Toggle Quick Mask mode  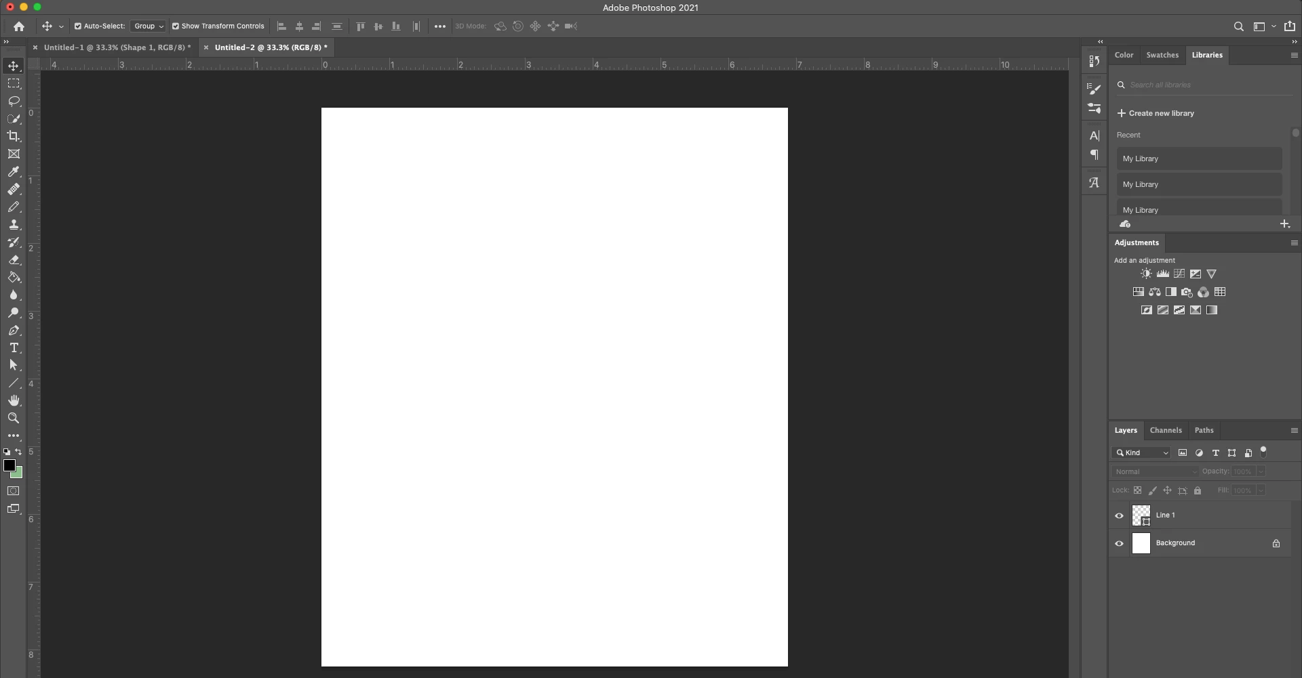point(14,491)
